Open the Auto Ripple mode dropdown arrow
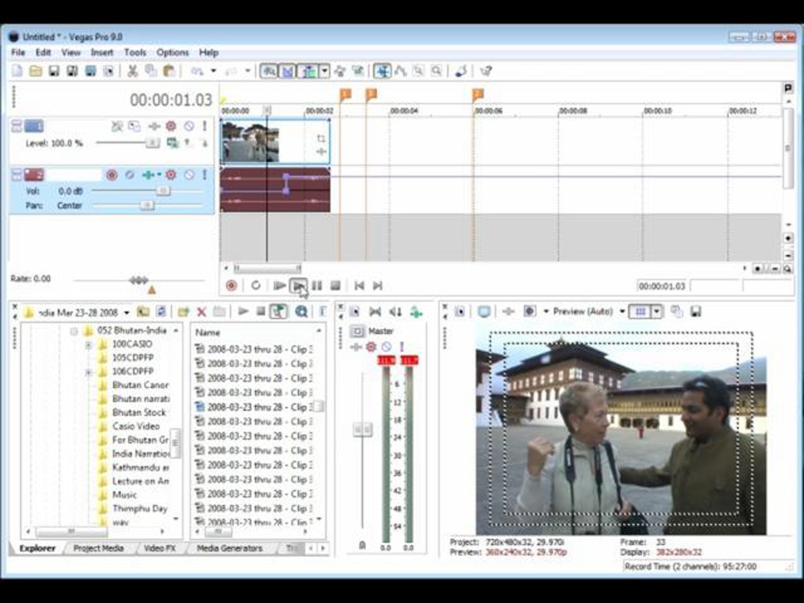The height and width of the screenshot is (603, 804). pos(325,70)
